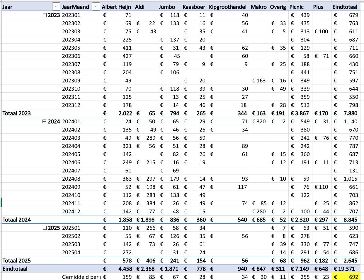This screenshot has height=280, width=364.
Task: Select Overig value 49 for 202310
Action: pos(283,89)
